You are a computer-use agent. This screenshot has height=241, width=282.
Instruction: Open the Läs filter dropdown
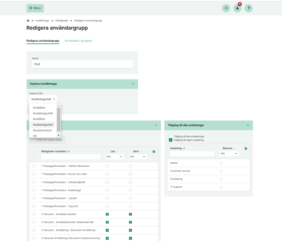114,157
